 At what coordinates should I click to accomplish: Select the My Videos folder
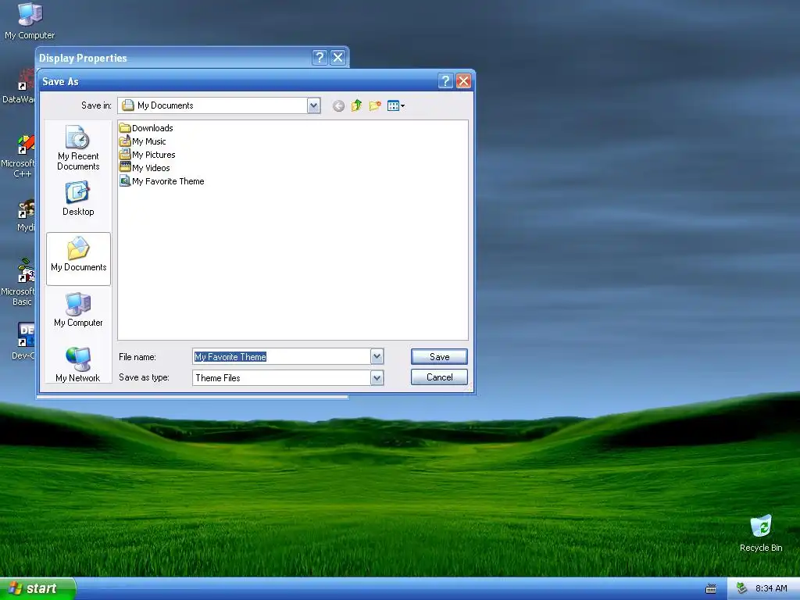coord(145,168)
